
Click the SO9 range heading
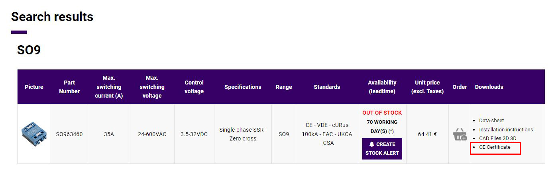29,50
